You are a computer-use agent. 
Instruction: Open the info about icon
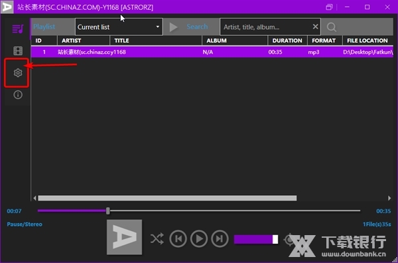coord(18,95)
